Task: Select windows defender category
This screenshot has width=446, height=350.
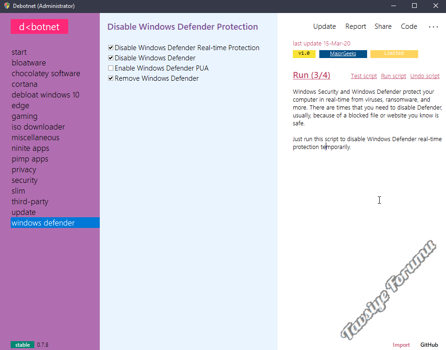Action: click(x=55, y=222)
